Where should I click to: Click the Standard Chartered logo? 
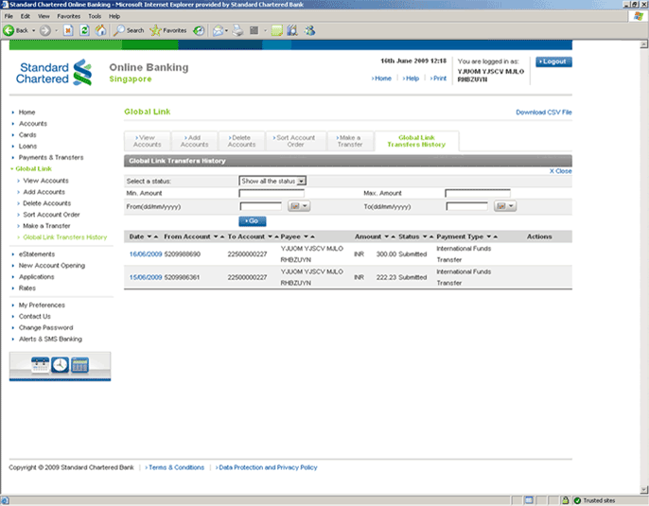[x=54, y=73]
